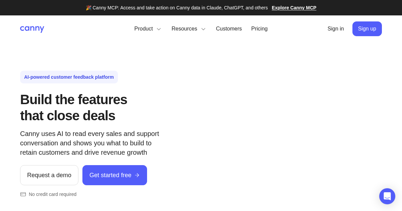Click the 'No credit card required' text
The width and height of the screenshot is (402, 211).
point(53,194)
